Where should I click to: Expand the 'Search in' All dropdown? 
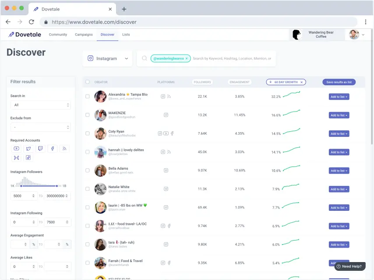click(x=40, y=105)
